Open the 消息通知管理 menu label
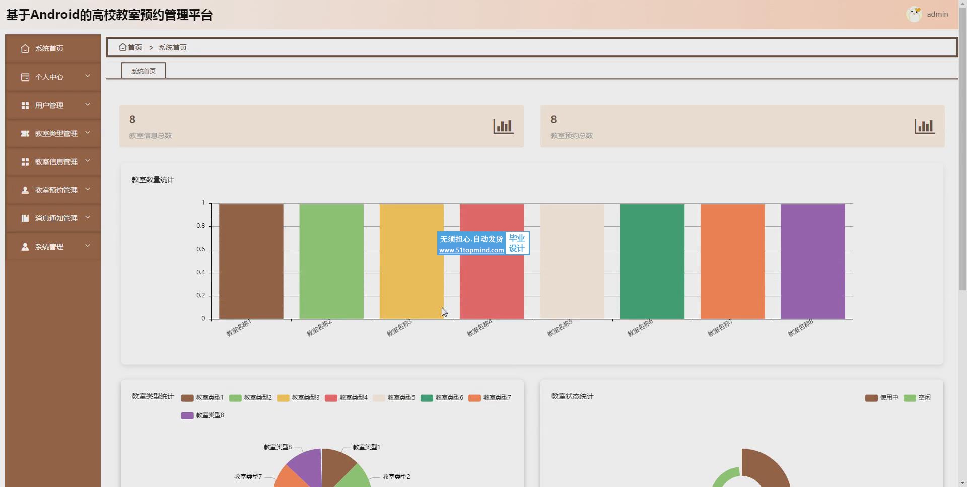967x487 pixels. pyautogui.click(x=56, y=218)
